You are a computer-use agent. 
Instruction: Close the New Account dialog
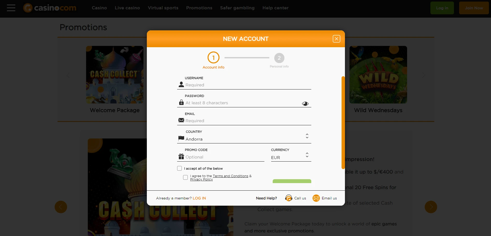(336, 39)
